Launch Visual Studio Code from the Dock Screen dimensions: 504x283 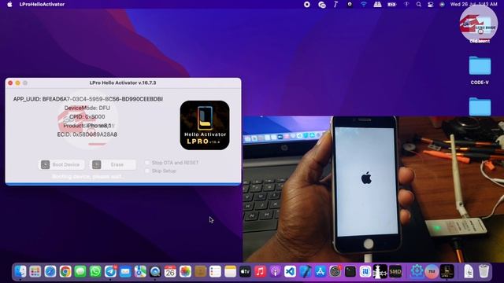coord(290,271)
